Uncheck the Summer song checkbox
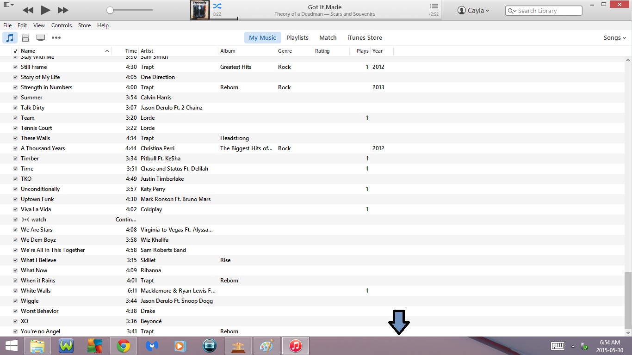 [x=15, y=98]
